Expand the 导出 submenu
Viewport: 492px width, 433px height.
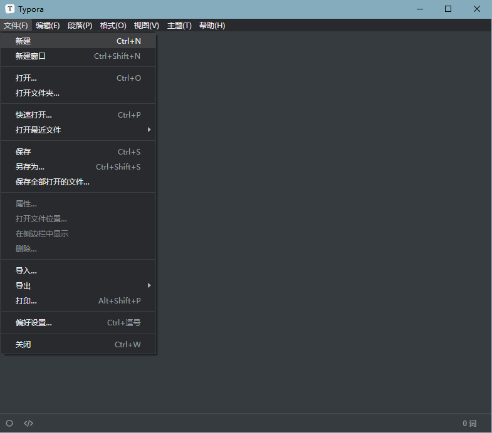tap(78, 286)
